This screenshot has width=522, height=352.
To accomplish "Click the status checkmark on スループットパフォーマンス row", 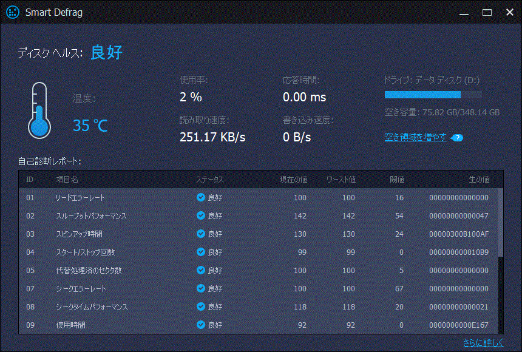I will 201,215.
